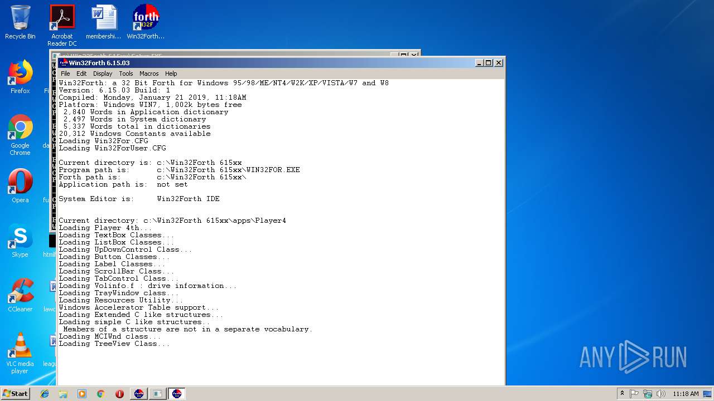This screenshot has width=714, height=401.
Task: Click the Win32Forth title bar system icon
Action: point(64,63)
